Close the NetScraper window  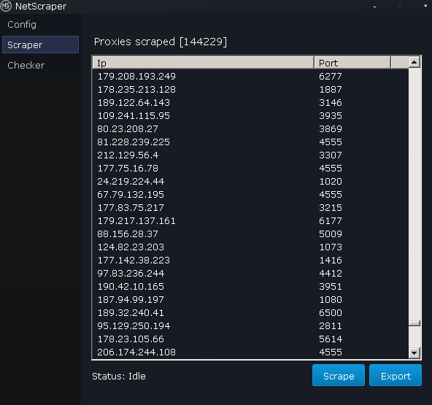[x=425, y=6]
